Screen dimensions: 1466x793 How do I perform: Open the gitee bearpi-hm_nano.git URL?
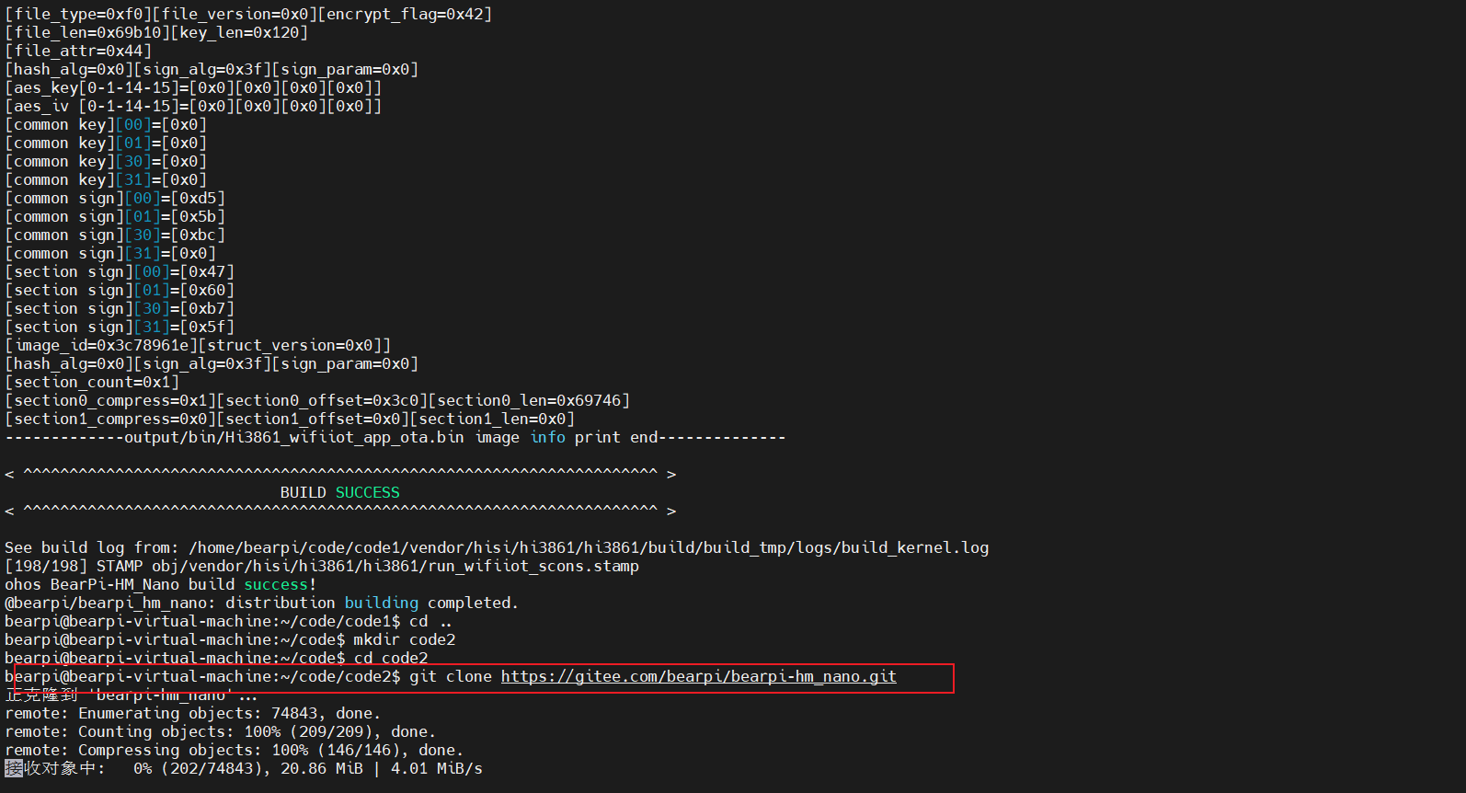point(698,677)
